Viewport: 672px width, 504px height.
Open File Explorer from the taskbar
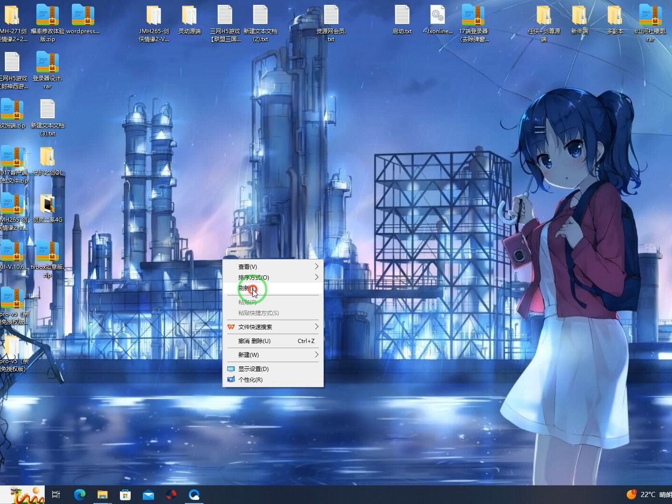coord(102,495)
